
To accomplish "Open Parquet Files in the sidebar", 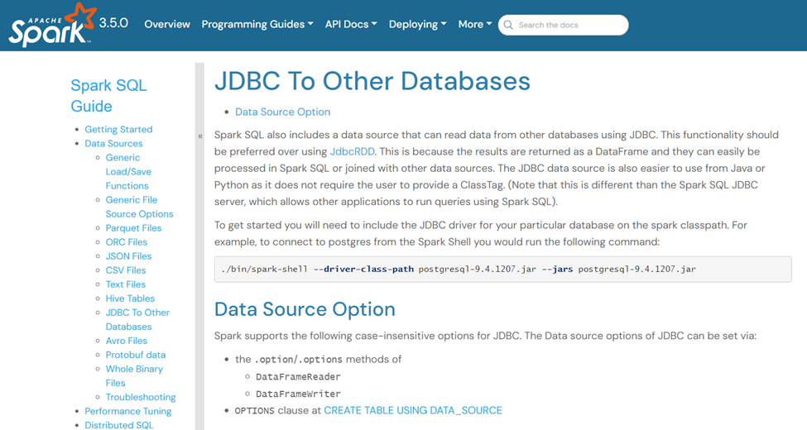I will 133,227.
